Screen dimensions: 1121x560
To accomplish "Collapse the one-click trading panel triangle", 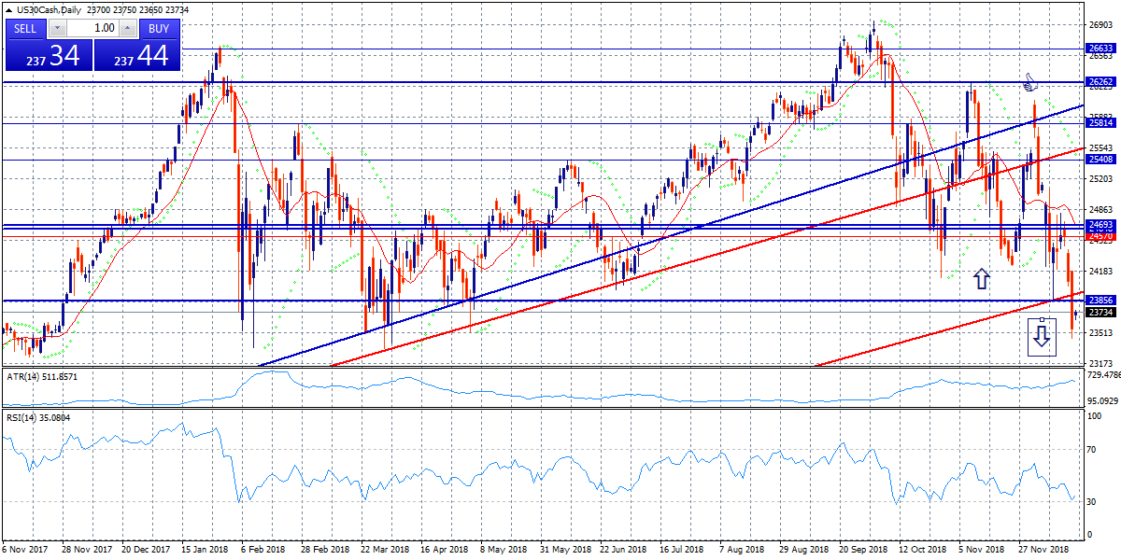I will 9,9.
